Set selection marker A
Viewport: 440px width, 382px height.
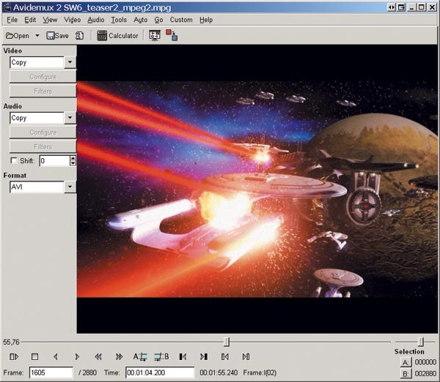[140, 357]
